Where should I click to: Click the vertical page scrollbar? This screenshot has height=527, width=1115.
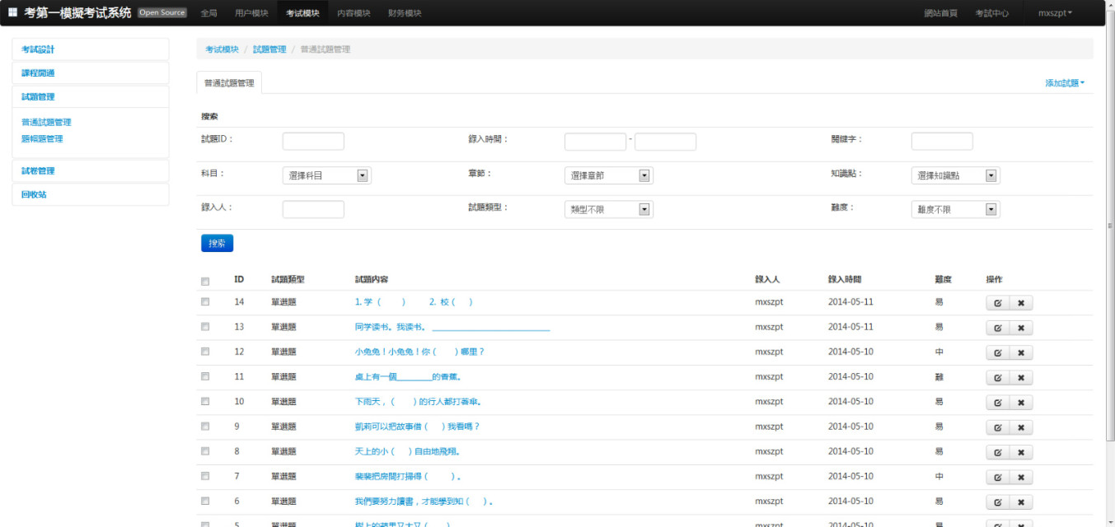pos(1108,226)
